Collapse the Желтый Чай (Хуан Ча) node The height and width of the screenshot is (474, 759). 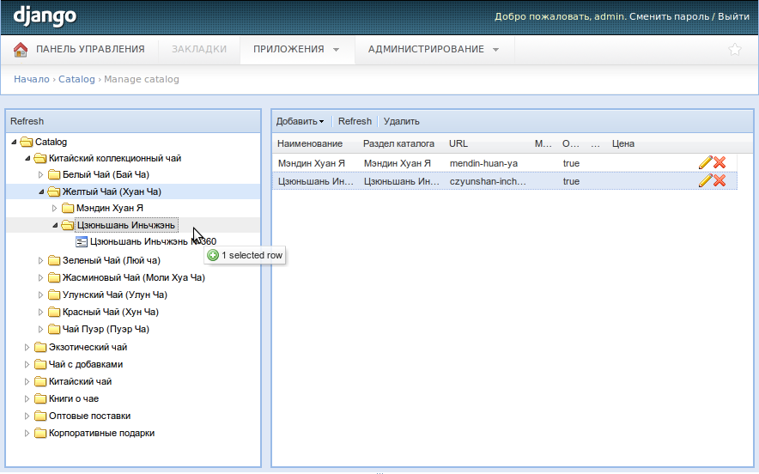40,192
